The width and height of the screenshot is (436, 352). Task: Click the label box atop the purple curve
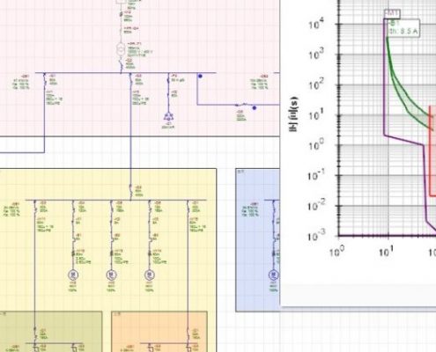click(392, 13)
